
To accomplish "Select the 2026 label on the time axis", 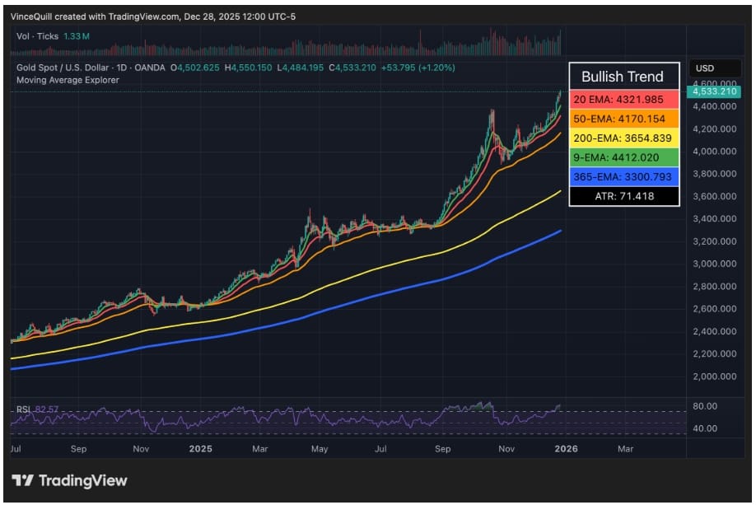I will tap(566, 450).
